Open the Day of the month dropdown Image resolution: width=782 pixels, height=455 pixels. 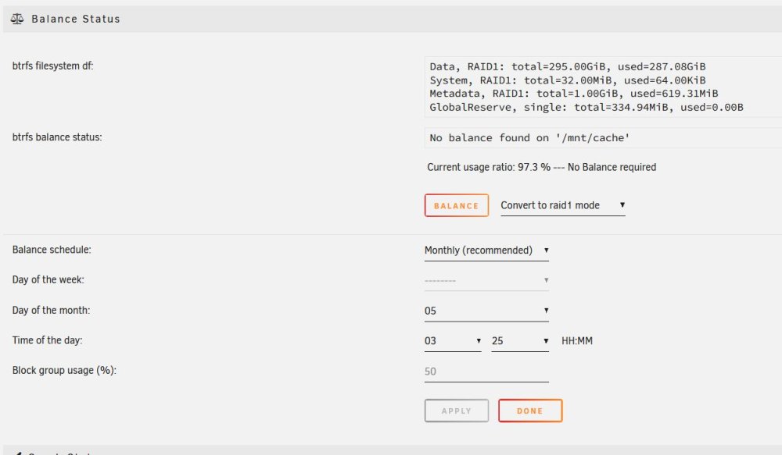pos(486,311)
